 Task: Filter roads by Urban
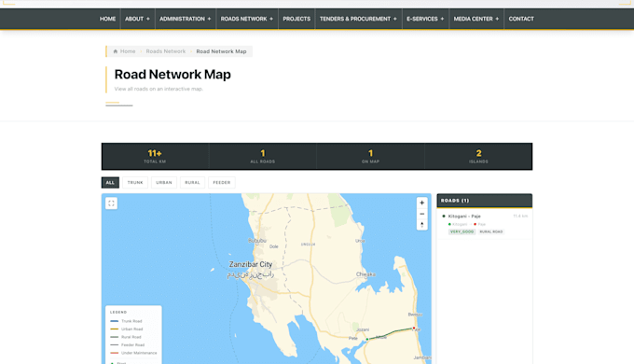[x=164, y=183]
